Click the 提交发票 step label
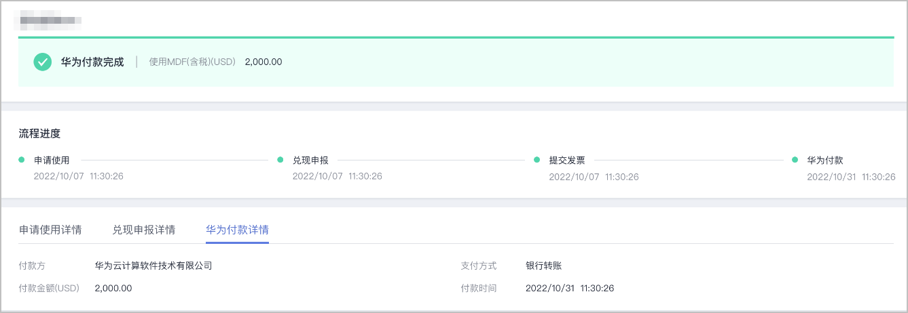The image size is (908, 313). tap(567, 161)
